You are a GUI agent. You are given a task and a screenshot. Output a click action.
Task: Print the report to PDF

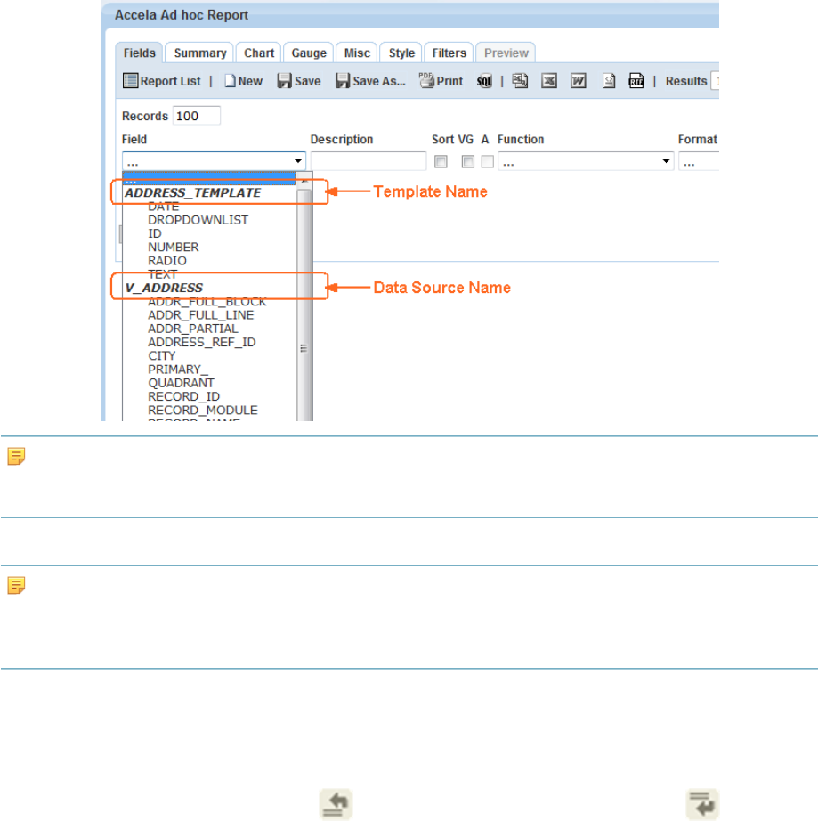pos(441,81)
